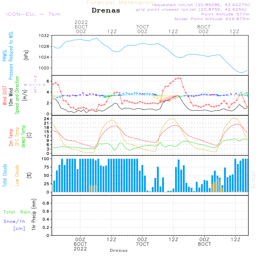
Task: Click the '1020' pressure axis value
Action: pos(44,68)
